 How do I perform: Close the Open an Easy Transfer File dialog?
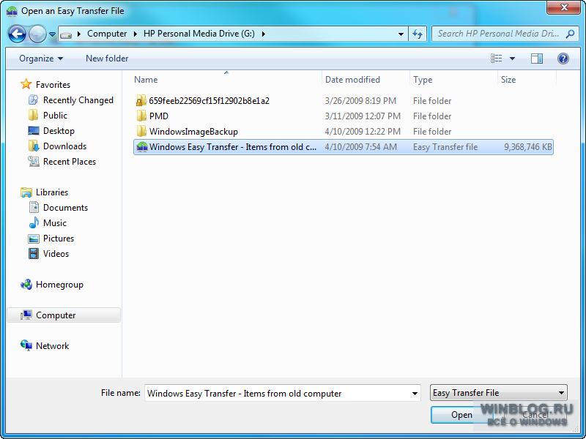563,7
